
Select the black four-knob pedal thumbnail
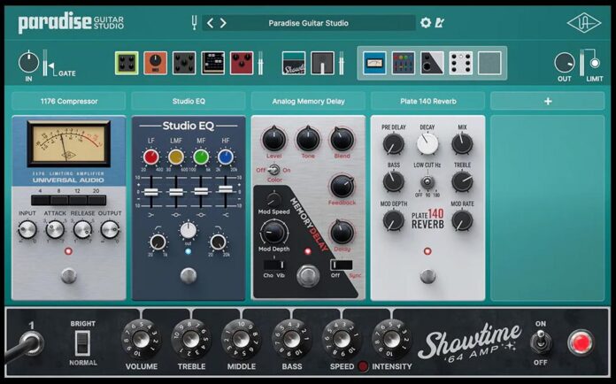pyautogui.click(x=184, y=63)
